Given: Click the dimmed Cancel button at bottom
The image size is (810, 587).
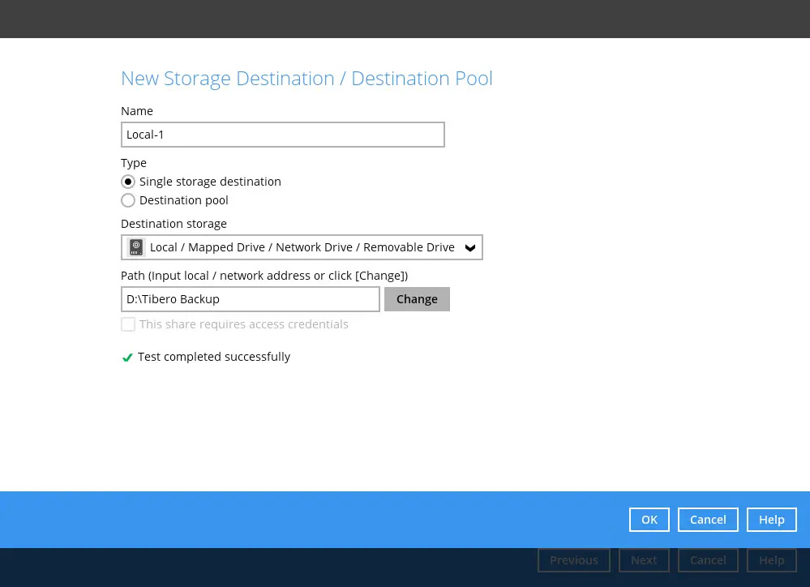Looking at the screenshot, I should tap(708, 560).
